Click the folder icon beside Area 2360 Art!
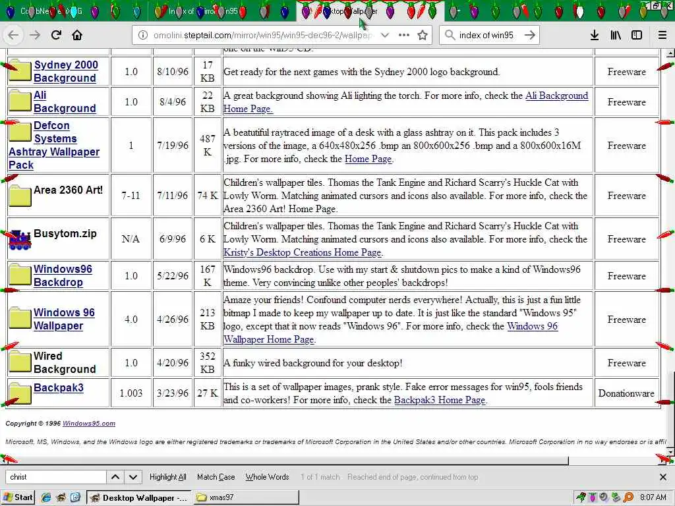The width and height of the screenshot is (675, 506). point(20,196)
